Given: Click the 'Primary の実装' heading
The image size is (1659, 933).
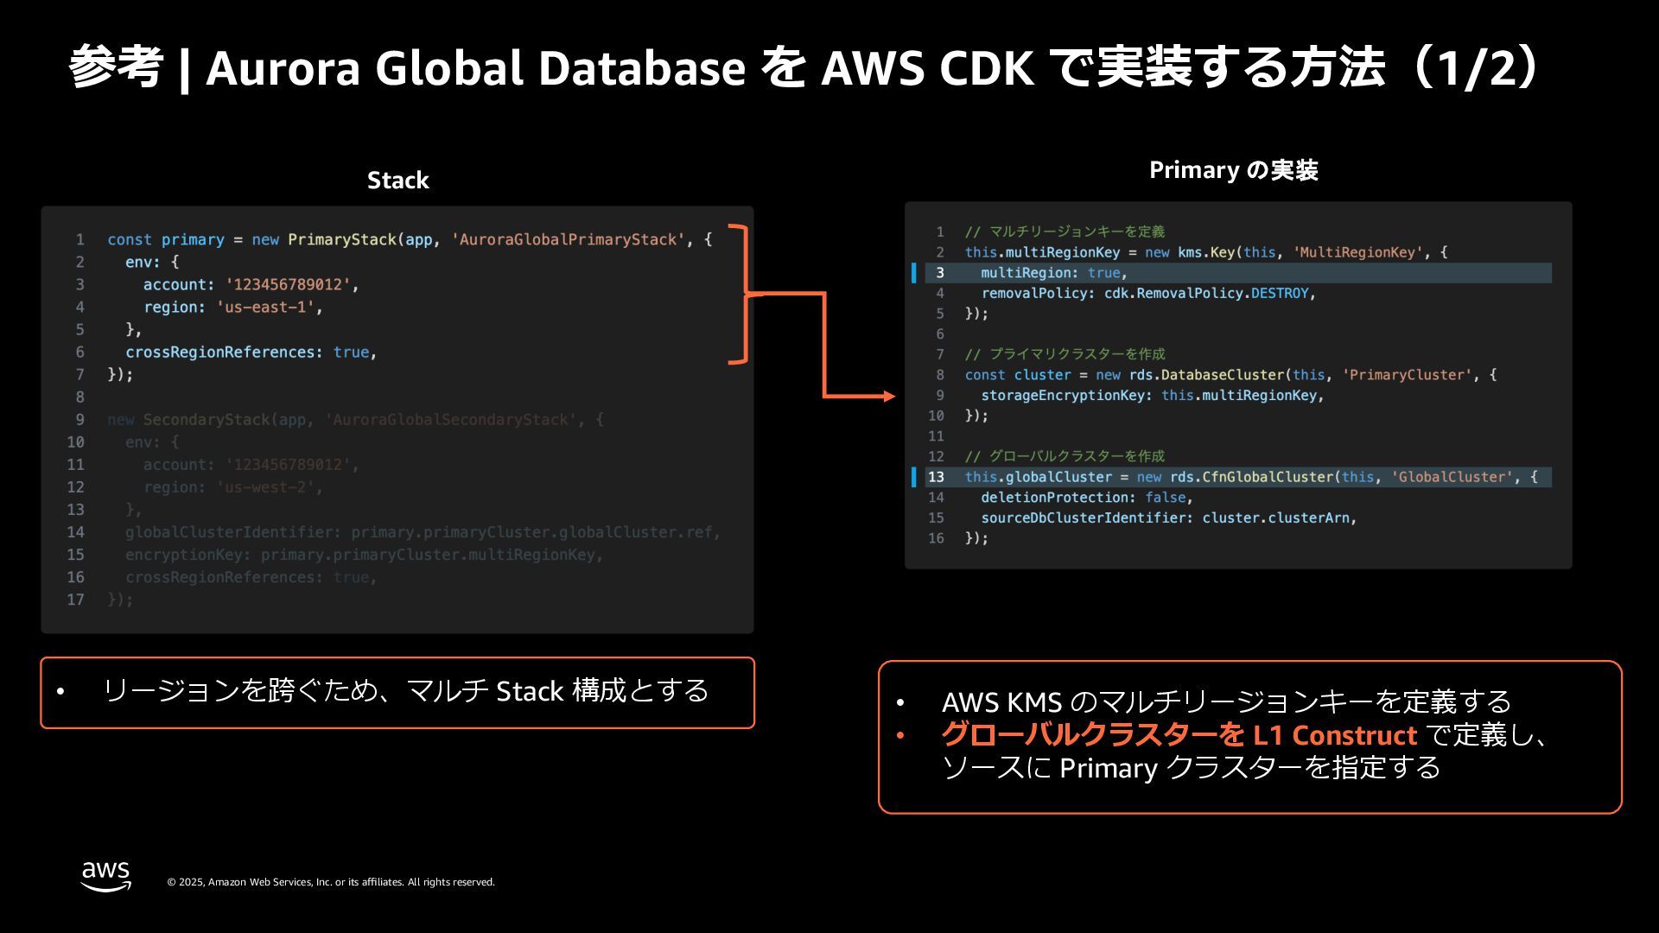Looking at the screenshot, I should pyautogui.click(x=1233, y=170).
